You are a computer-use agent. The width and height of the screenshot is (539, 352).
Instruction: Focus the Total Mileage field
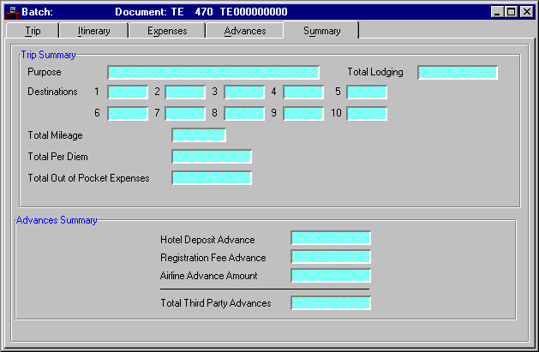pyautogui.click(x=199, y=135)
